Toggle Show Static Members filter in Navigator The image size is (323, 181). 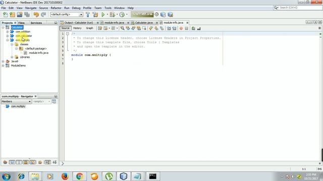tap(19, 162)
